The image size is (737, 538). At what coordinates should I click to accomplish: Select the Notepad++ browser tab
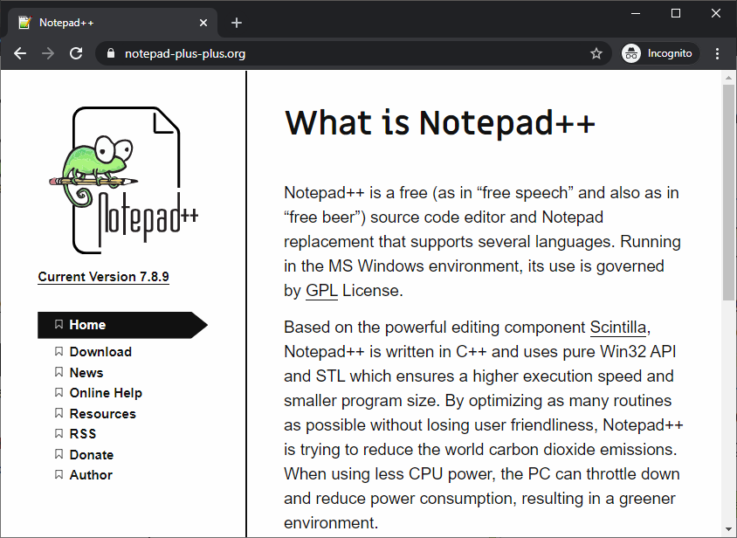pos(113,23)
